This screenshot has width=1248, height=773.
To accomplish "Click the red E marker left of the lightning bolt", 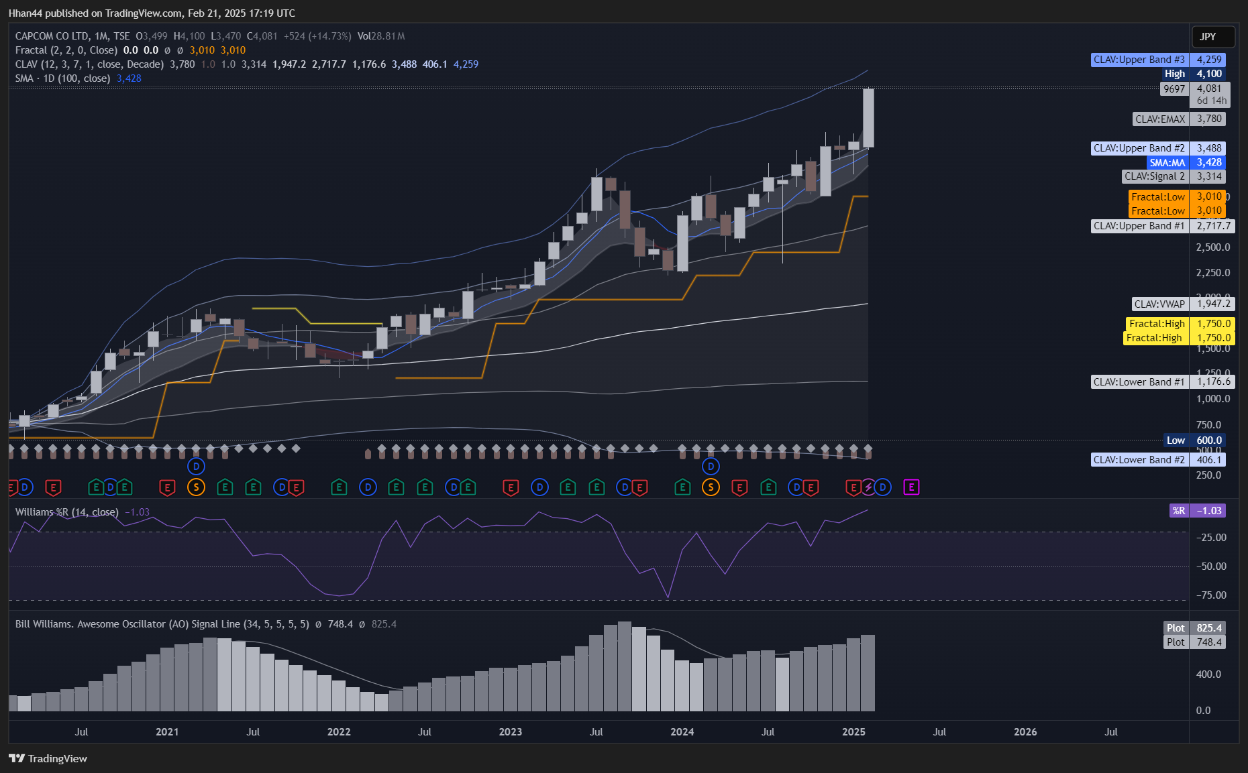I will (853, 487).
